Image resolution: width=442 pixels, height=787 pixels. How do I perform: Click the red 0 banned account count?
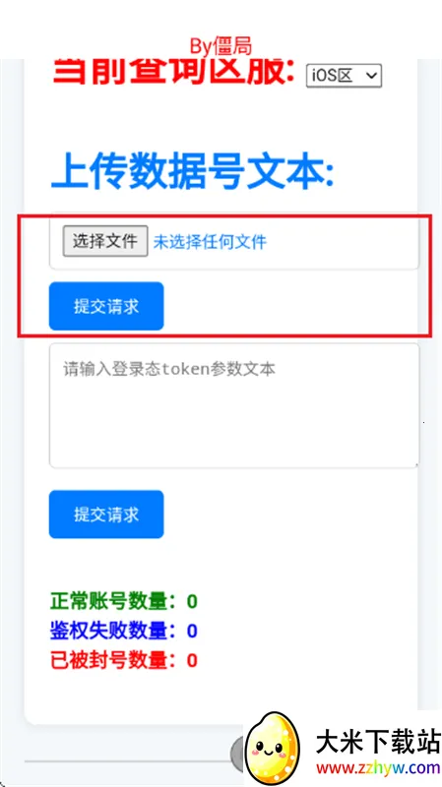tap(192, 660)
